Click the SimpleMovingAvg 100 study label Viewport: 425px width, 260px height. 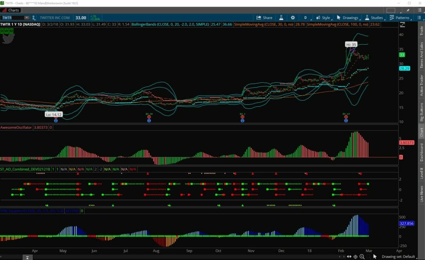pyautogui.click(x=337, y=24)
